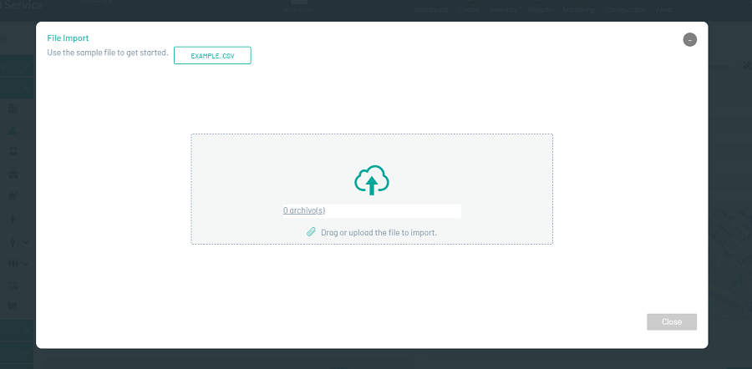Download the EXAMPLE. CSV sample file
The image size is (752, 369).
pyautogui.click(x=212, y=56)
